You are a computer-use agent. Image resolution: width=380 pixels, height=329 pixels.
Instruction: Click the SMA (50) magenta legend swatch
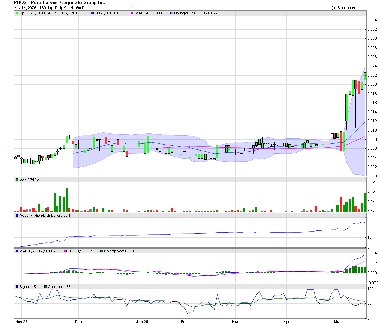[132, 13]
